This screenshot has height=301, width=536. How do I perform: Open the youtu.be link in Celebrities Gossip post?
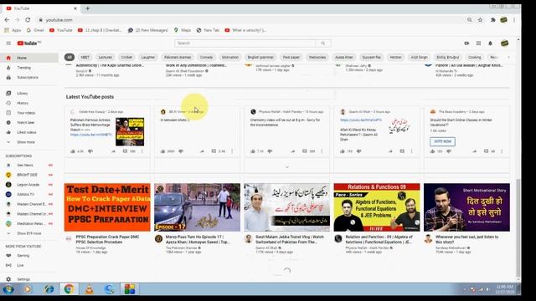pos(91,135)
